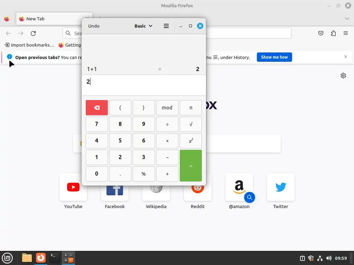Launch Terminal from the taskbar
354x265 pixels.
coord(54,258)
